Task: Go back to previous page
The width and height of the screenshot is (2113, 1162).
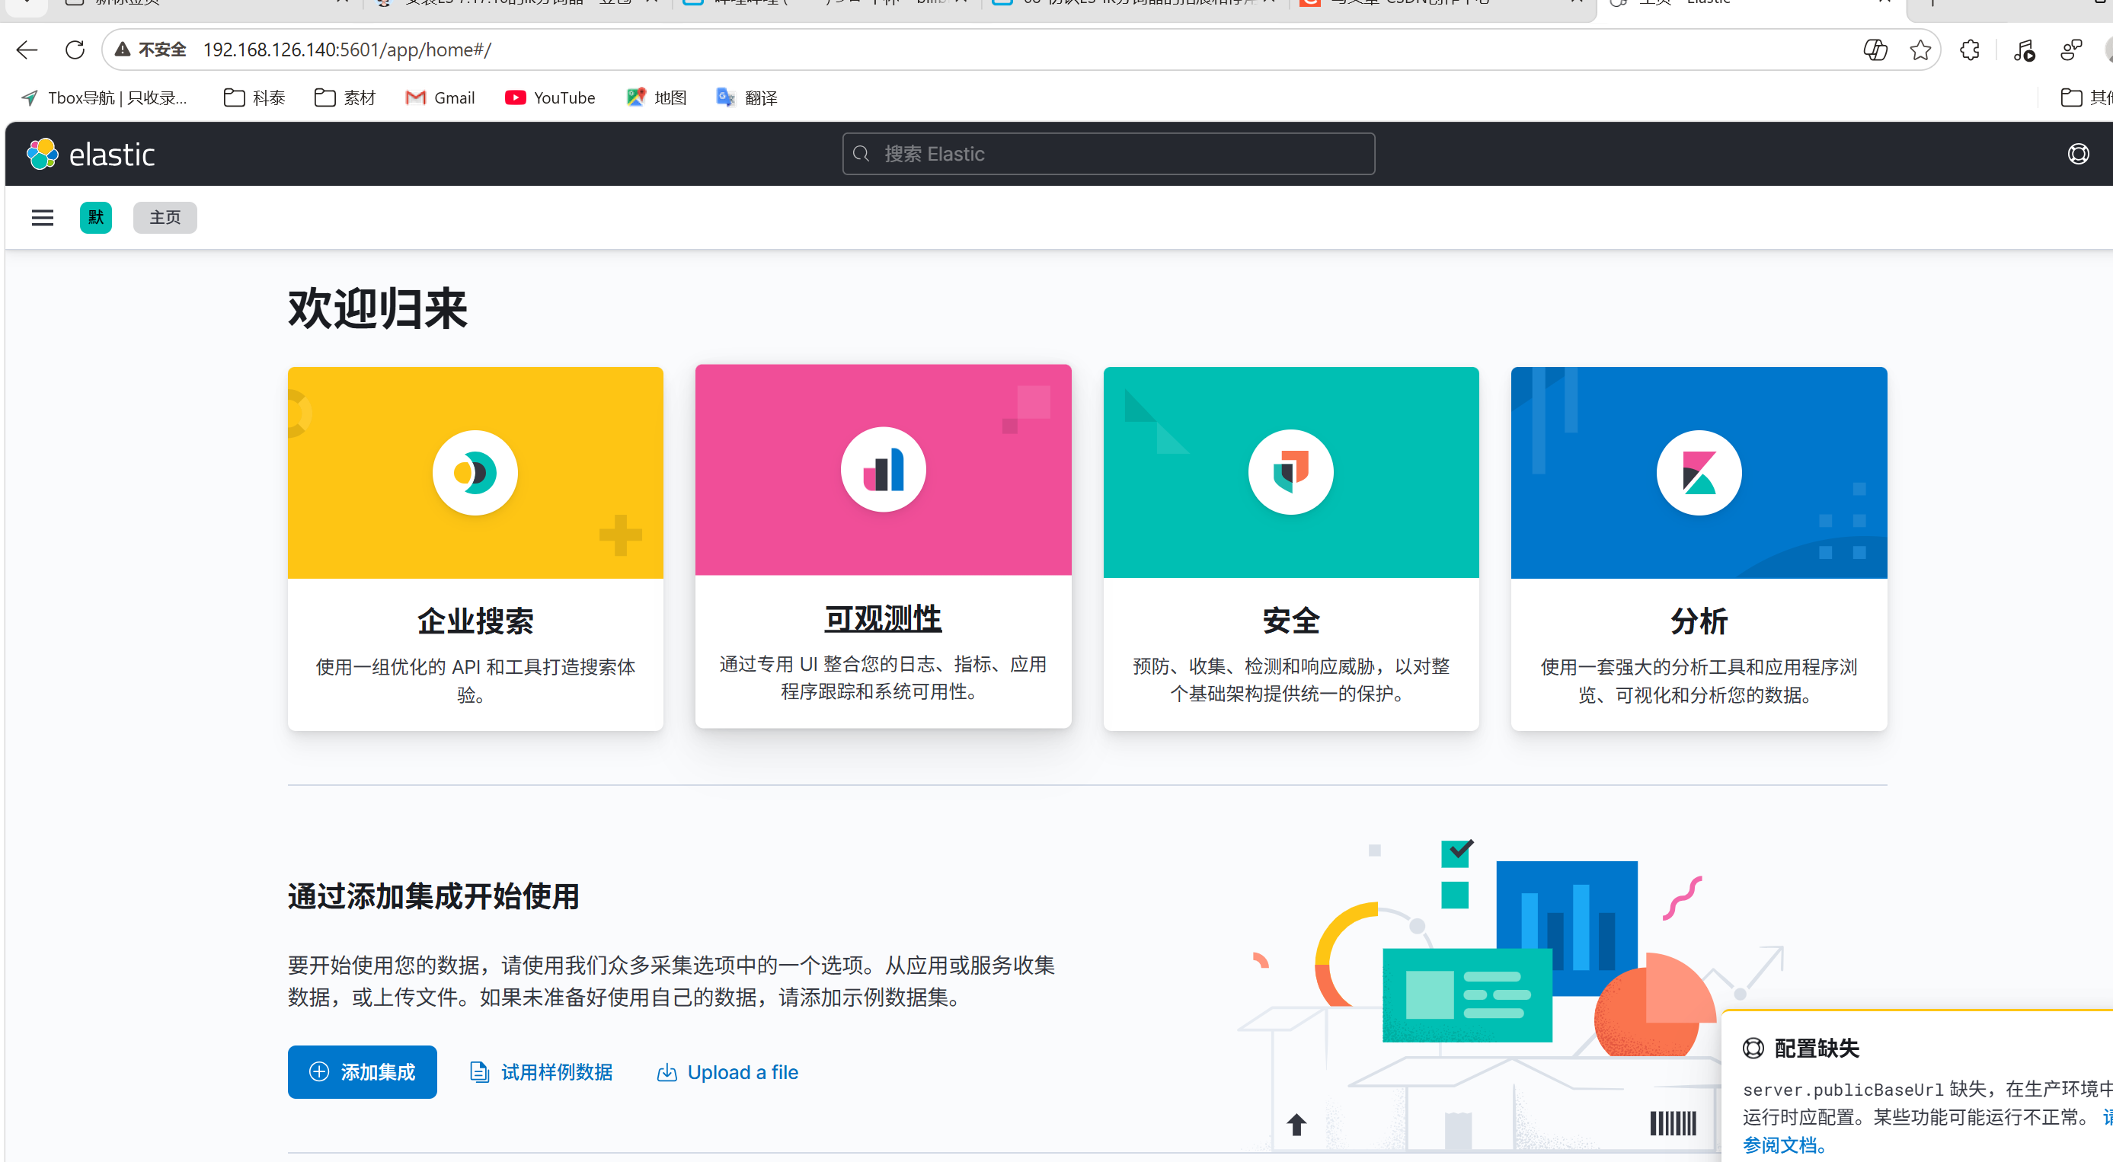Action: [x=27, y=50]
